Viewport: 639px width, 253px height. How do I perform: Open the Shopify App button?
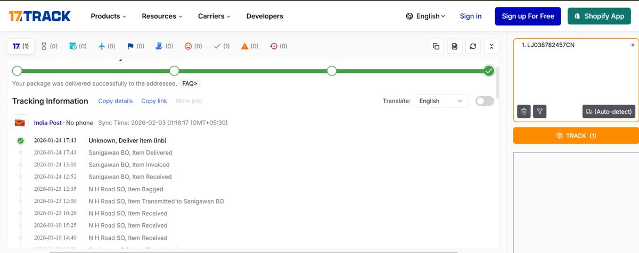[x=599, y=16]
